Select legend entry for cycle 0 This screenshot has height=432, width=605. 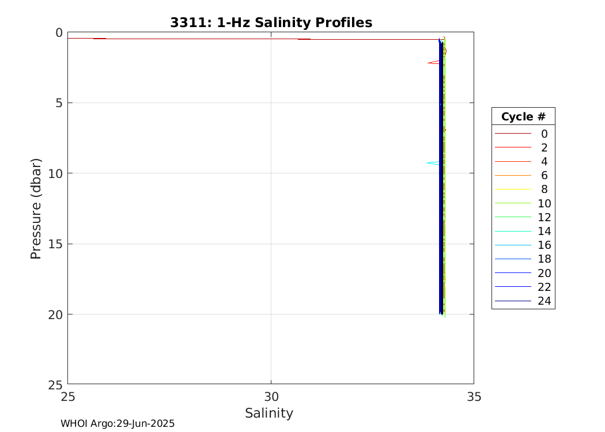[523, 134]
